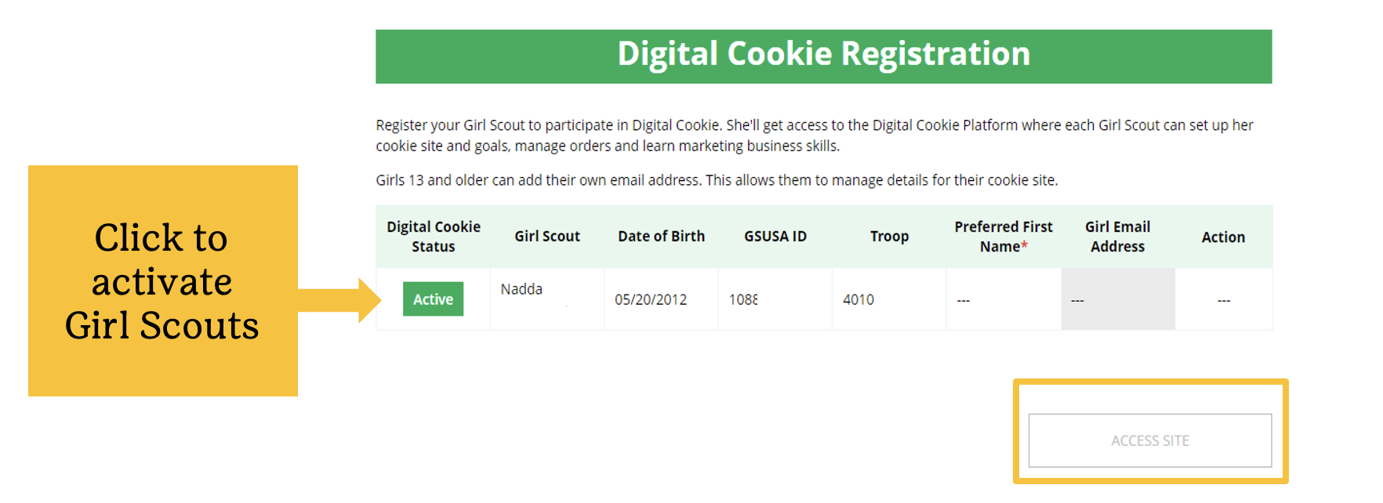Select the Troop number 4010
The image size is (1383, 503).
[858, 299]
